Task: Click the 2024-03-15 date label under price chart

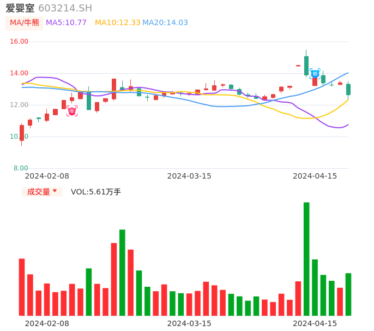Action: pyautogui.click(x=189, y=176)
